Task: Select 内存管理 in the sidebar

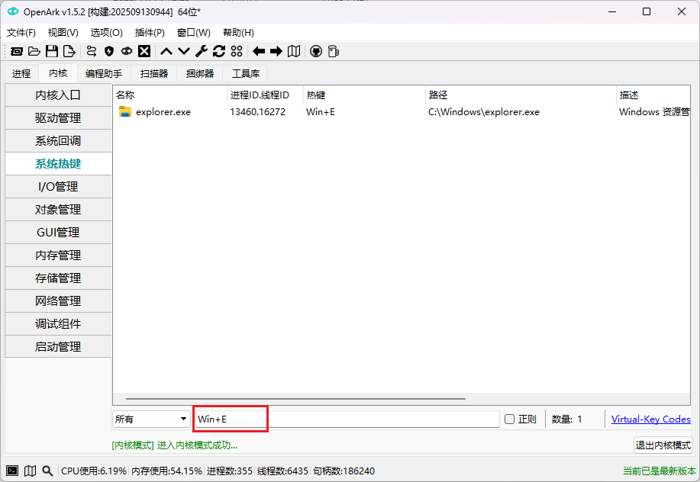Action: pyautogui.click(x=58, y=255)
